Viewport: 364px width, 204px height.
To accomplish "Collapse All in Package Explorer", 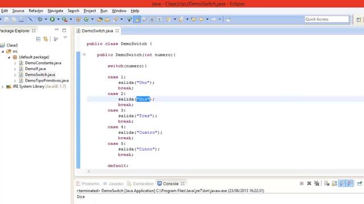I will coord(38,39).
